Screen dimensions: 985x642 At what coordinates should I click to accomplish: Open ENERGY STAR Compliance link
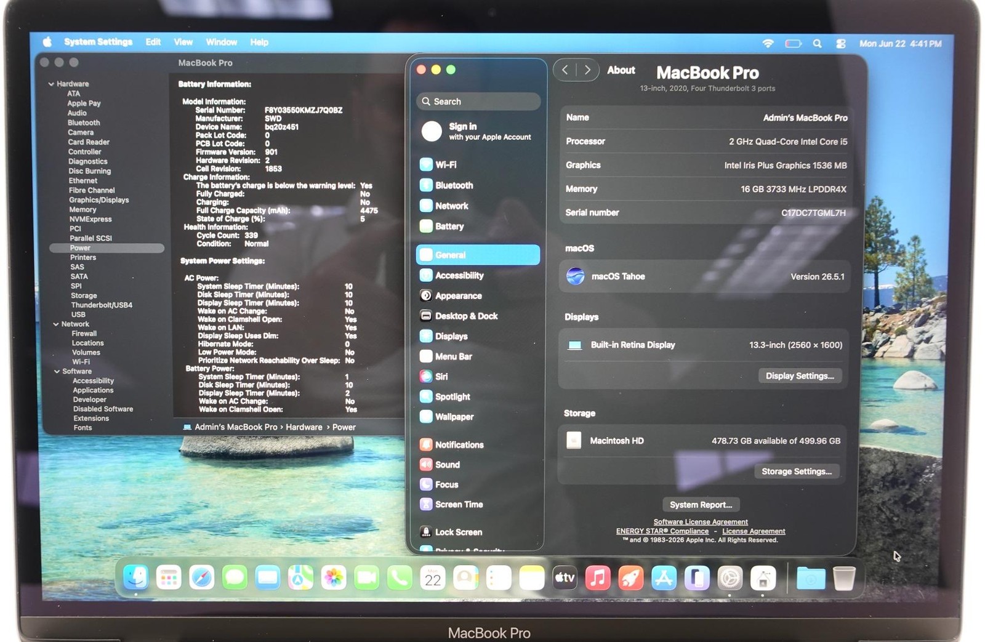662,531
